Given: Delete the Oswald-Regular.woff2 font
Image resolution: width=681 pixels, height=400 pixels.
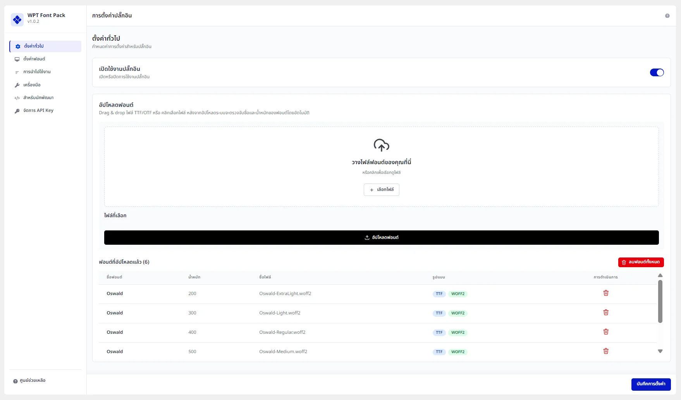Looking at the screenshot, I should pyautogui.click(x=606, y=332).
